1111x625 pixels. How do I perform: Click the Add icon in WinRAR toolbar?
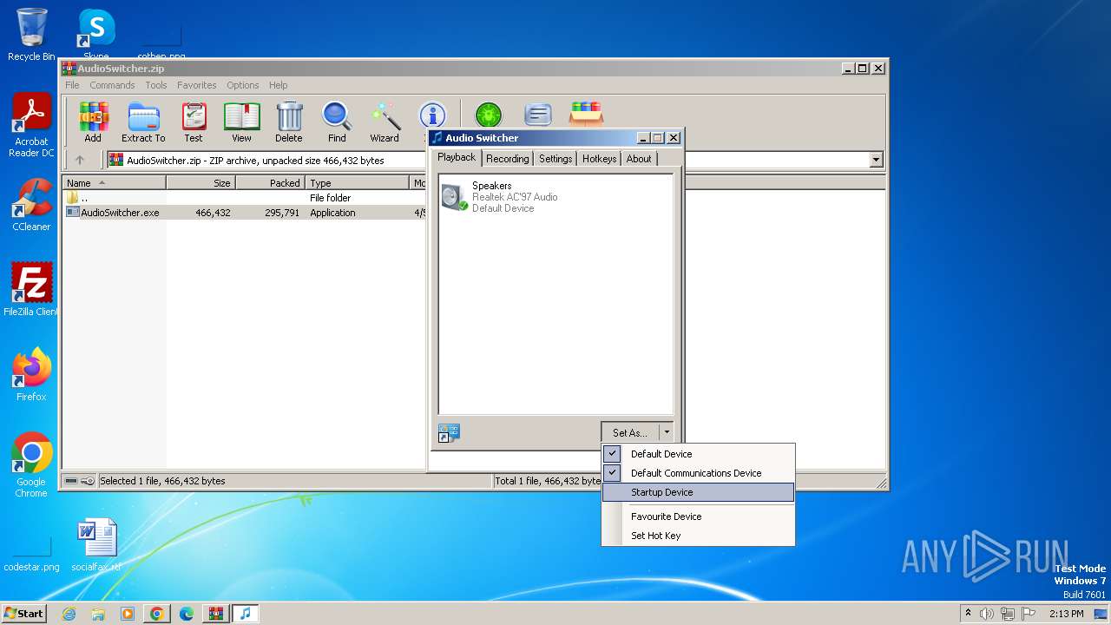(x=93, y=122)
